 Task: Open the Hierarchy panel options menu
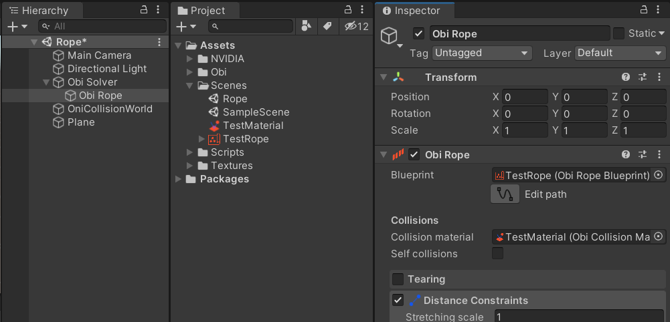158,9
